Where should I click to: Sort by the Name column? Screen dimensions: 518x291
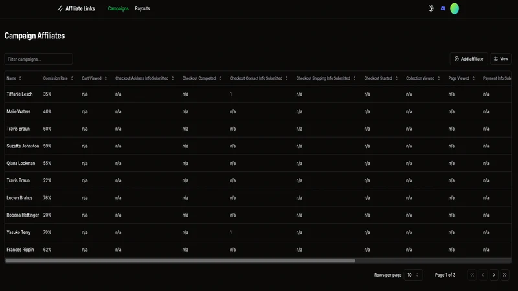14,78
